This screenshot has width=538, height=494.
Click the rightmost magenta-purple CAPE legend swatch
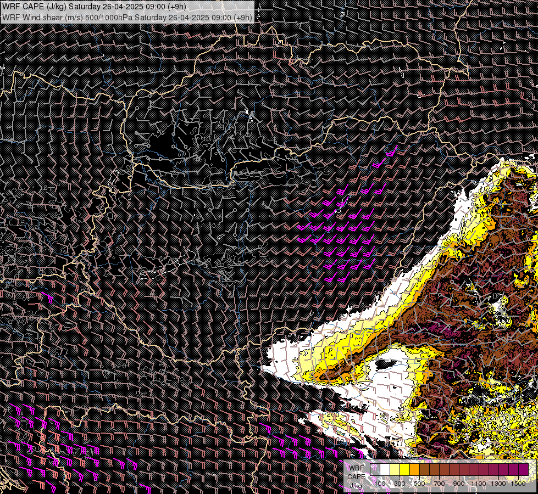point(524,470)
